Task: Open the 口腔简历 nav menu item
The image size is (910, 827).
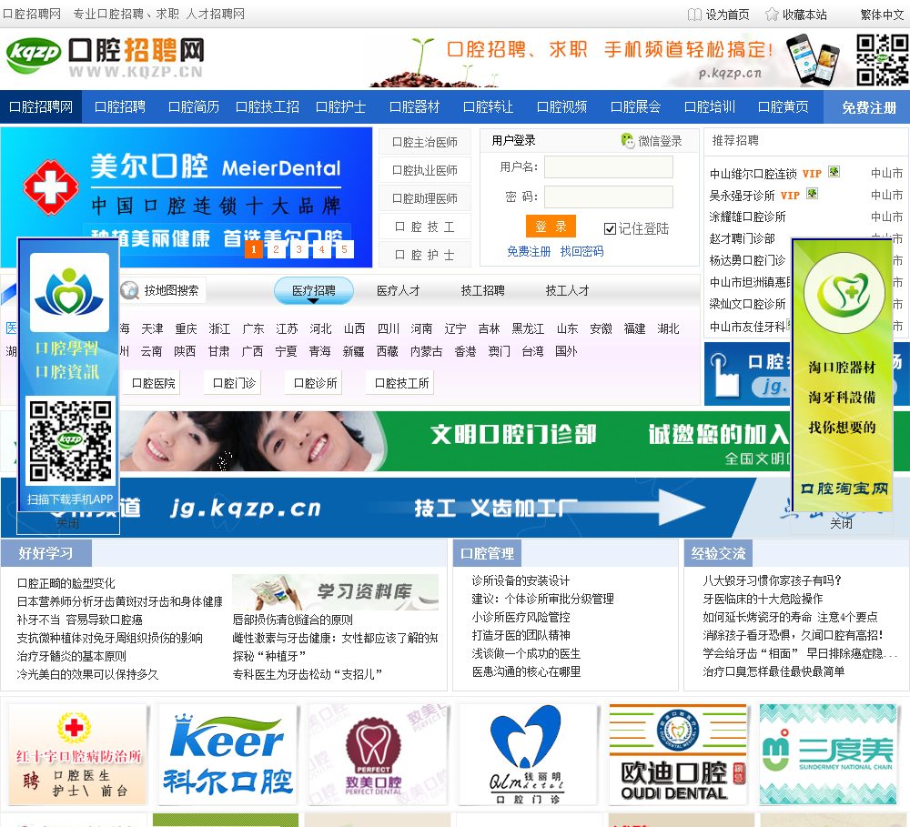Action: 193,106
